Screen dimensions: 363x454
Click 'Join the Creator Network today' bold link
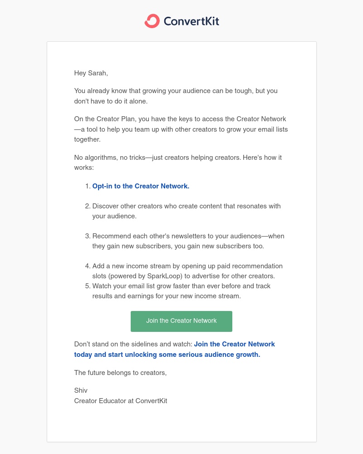point(235,344)
